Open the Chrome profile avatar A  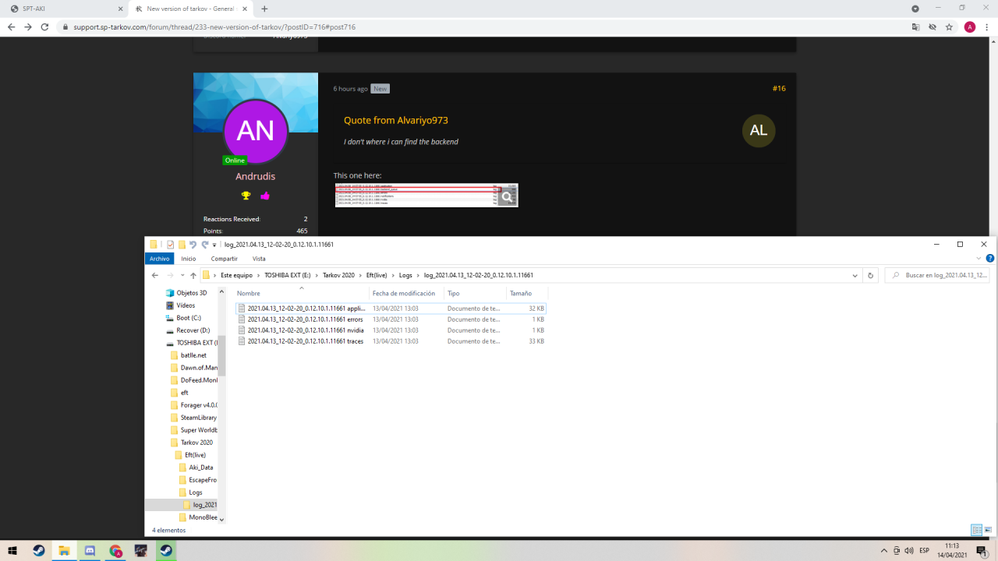[x=970, y=26]
